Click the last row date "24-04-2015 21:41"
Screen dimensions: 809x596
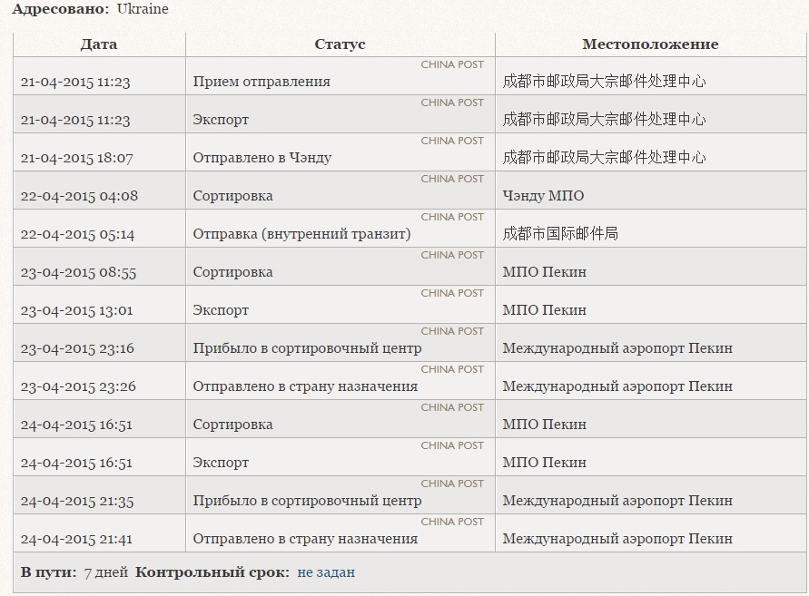point(77,539)
